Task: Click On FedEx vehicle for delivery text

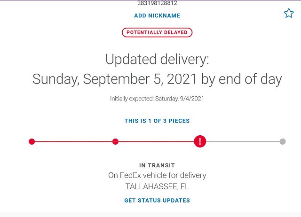Action: 157,175
